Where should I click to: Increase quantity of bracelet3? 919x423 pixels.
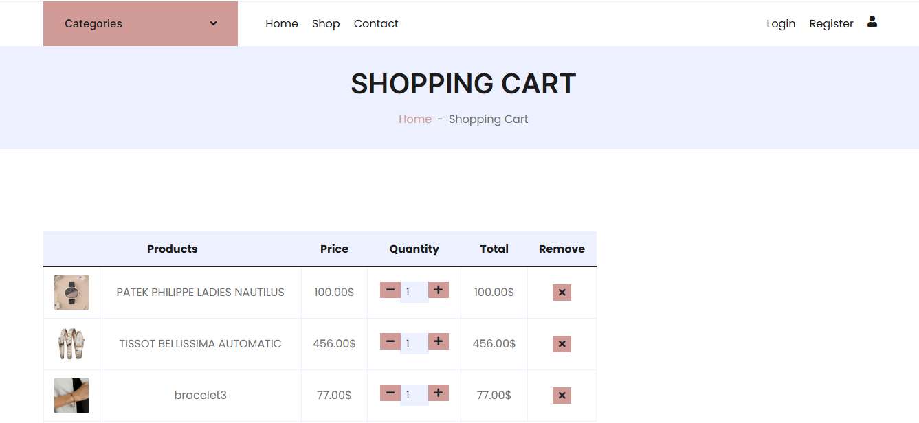[438, 393]
